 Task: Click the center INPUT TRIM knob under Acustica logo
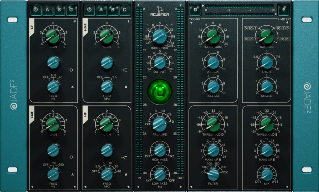tap(160, 37)
